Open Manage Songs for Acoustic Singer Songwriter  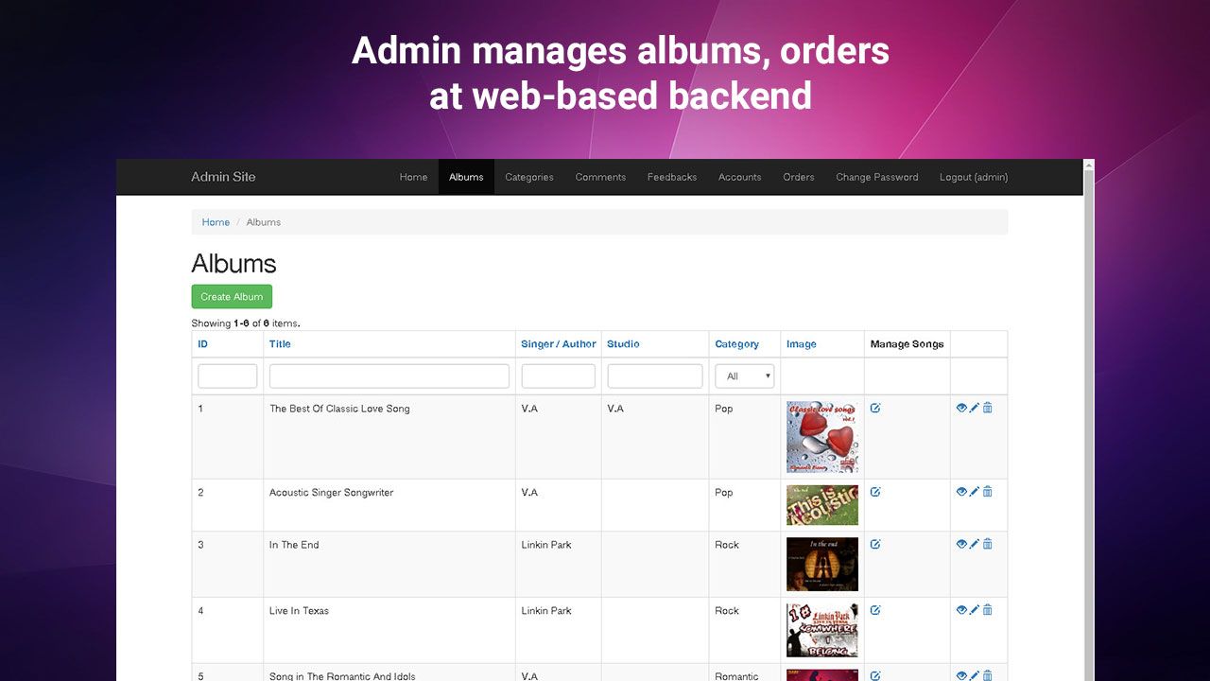875,492
